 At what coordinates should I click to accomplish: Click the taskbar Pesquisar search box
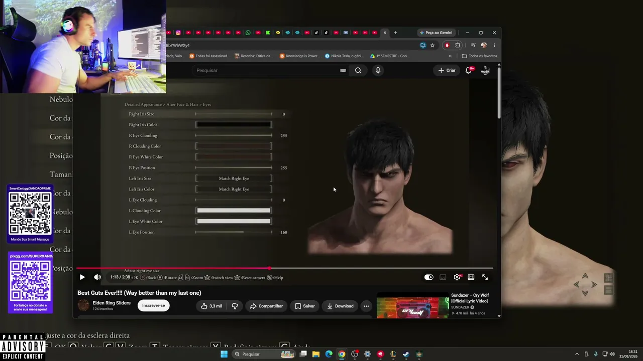264,354
